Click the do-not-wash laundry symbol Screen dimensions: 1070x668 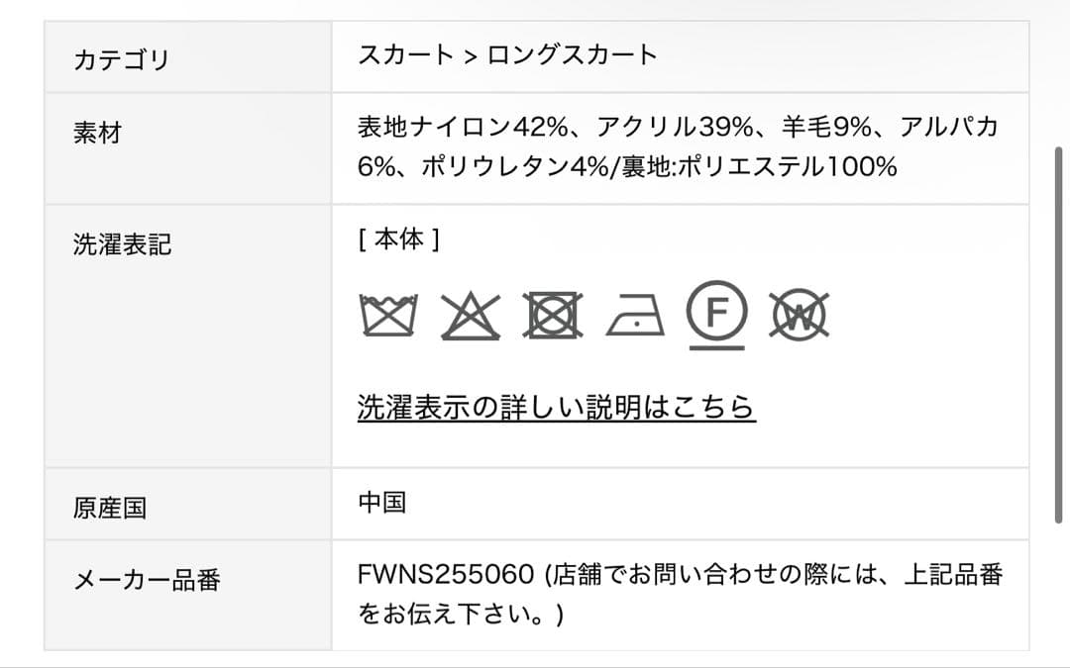(x=387, y=317)
